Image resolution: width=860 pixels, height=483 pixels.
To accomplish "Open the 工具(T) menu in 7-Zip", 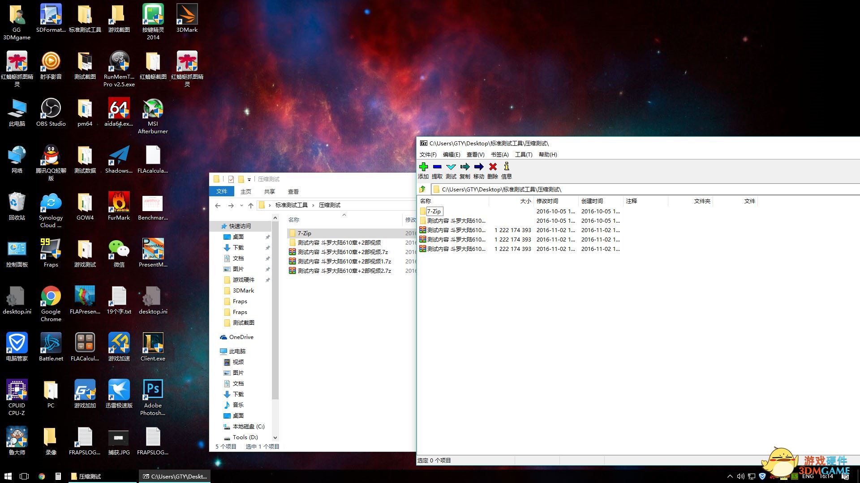I will pos(523,154).
